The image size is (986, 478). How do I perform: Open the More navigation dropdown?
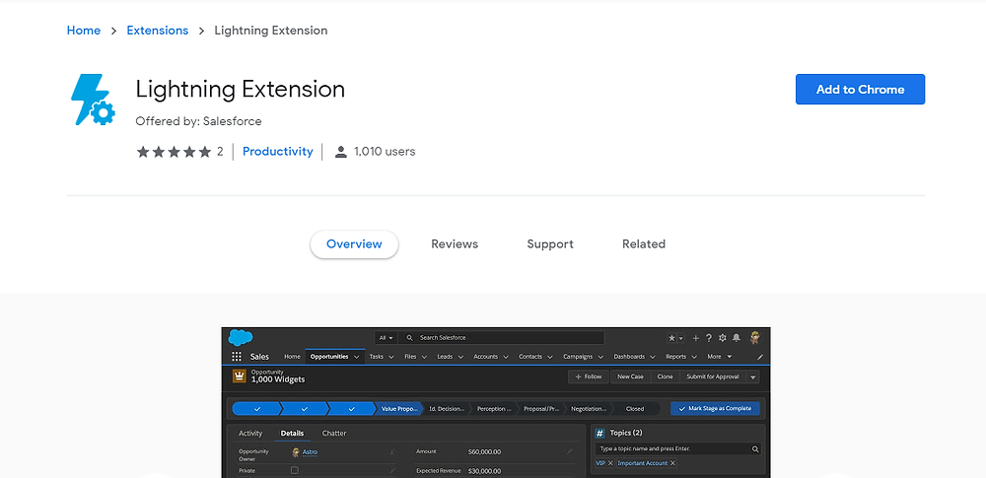(720, 357)
